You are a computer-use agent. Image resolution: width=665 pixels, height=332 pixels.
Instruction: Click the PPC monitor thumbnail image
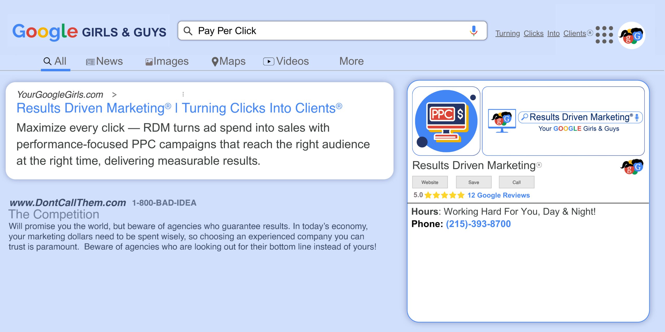pyautogui.click(x=446, y=121)
